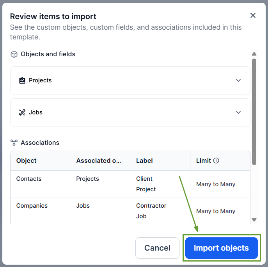The height and width of the screenshot is (267, 268).
Task: Click the Review items to import title
Action: (53, 16)
